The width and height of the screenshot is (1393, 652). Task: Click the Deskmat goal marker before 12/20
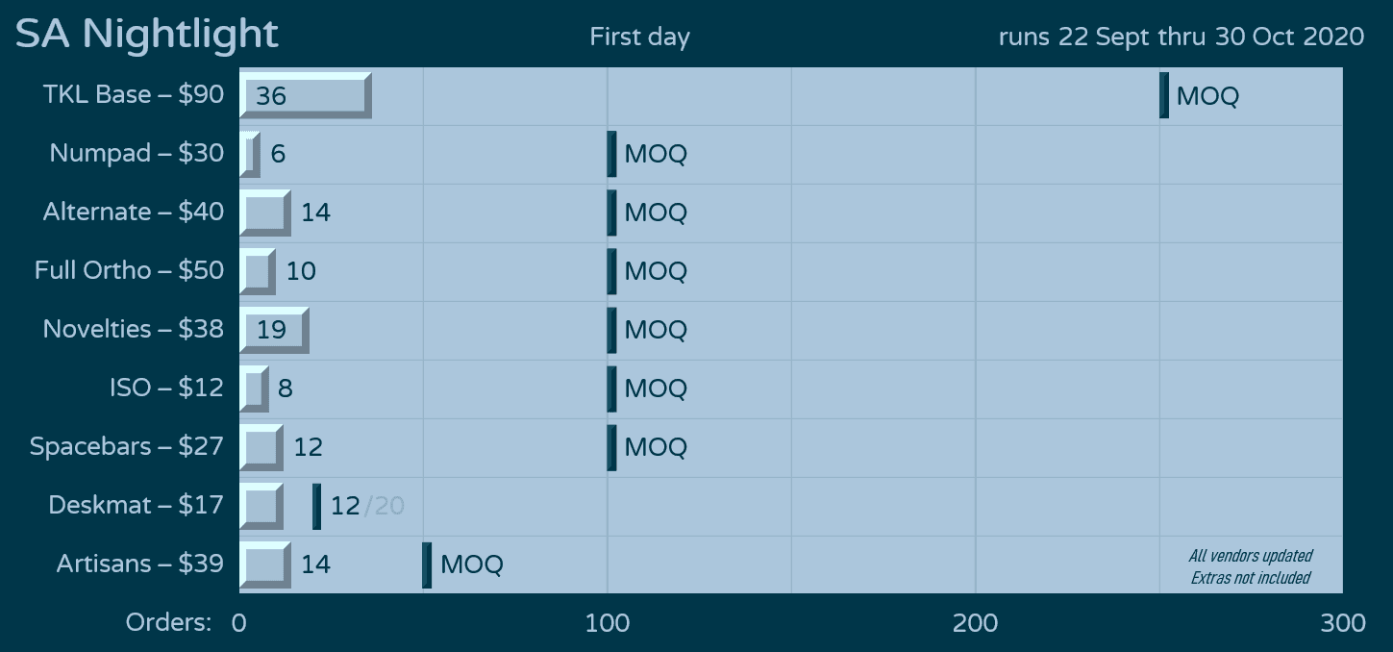317,506
